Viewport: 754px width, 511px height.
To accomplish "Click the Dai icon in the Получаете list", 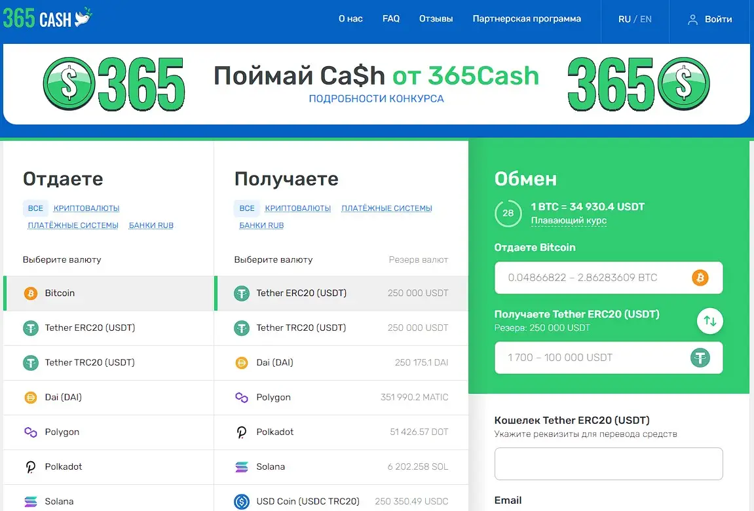I will pos(241,363).
